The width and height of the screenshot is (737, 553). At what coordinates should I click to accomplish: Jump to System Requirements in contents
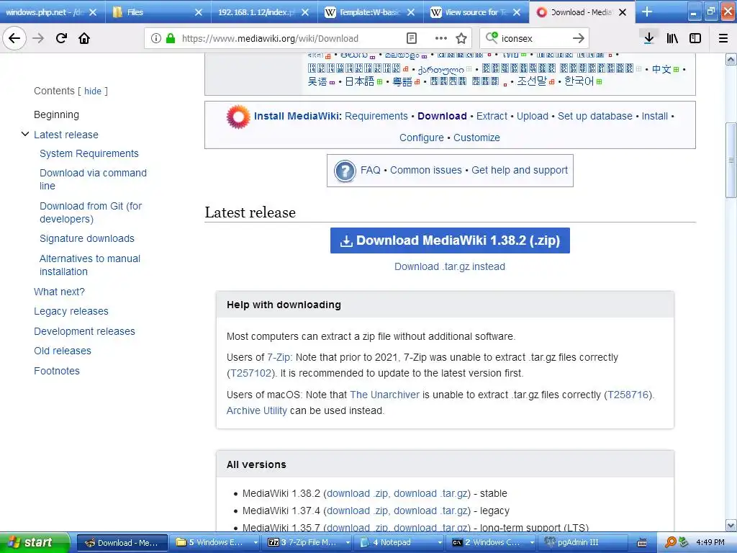coord(89,154)
